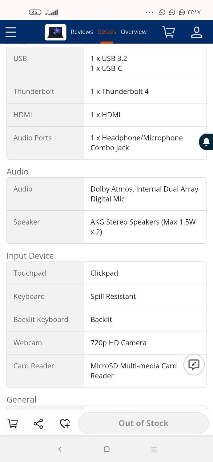This screenshot has width=213, height=462.
Task: Tap the Out of Stock button
Action: [x=143, y=423]
